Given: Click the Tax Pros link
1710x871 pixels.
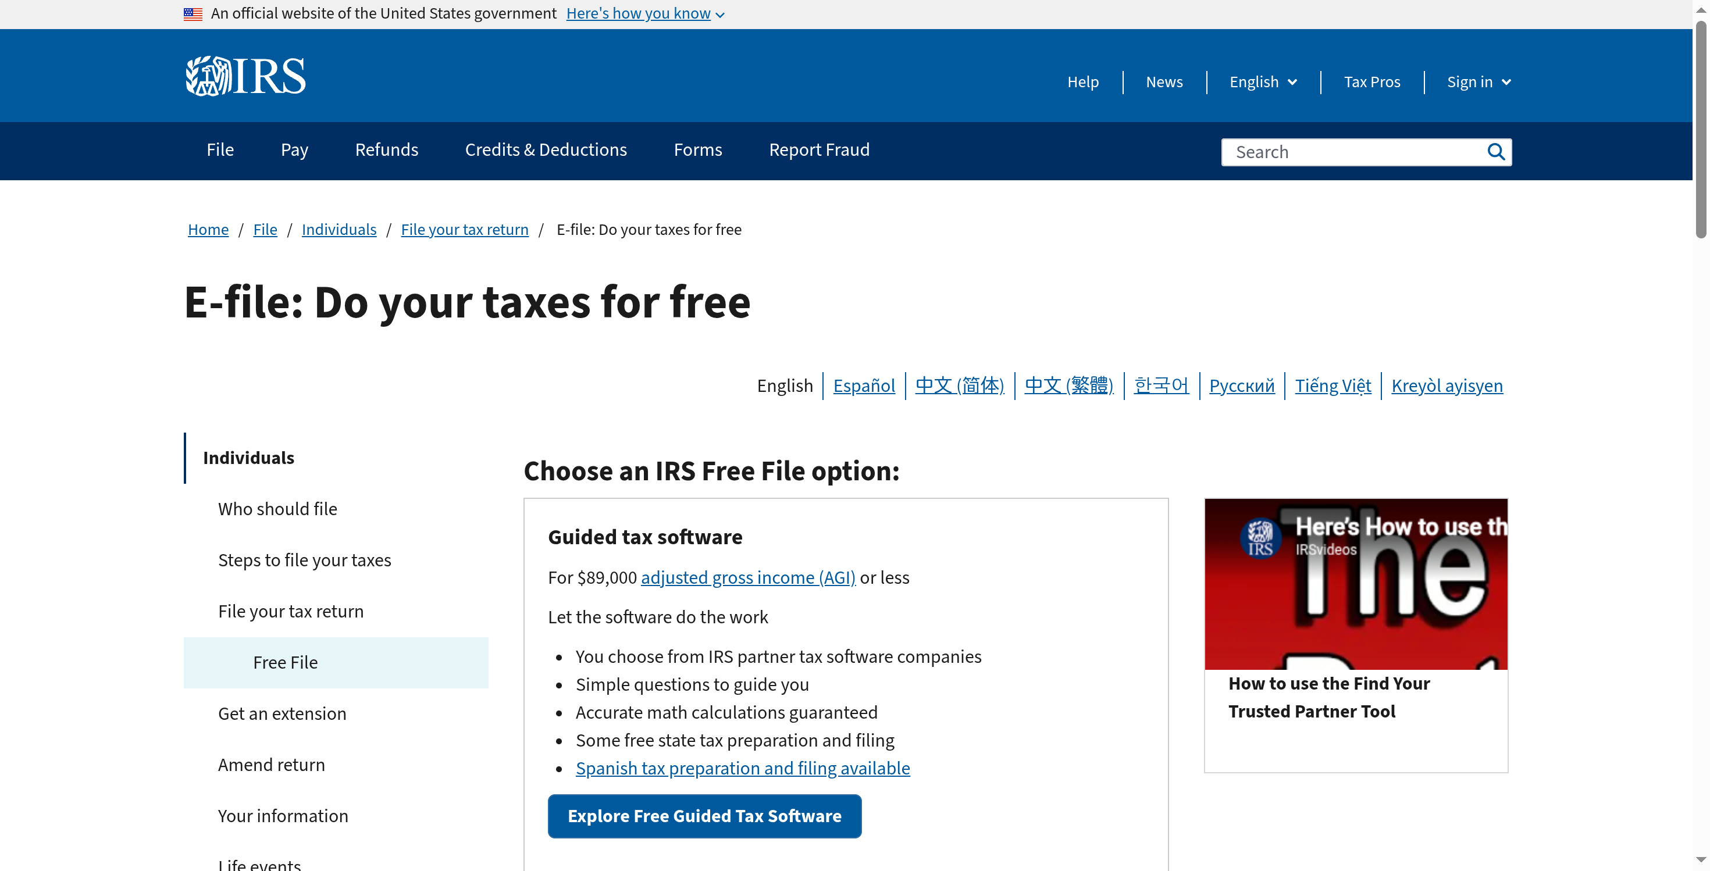Looking at the screenshot, I should click(1371, 81).
